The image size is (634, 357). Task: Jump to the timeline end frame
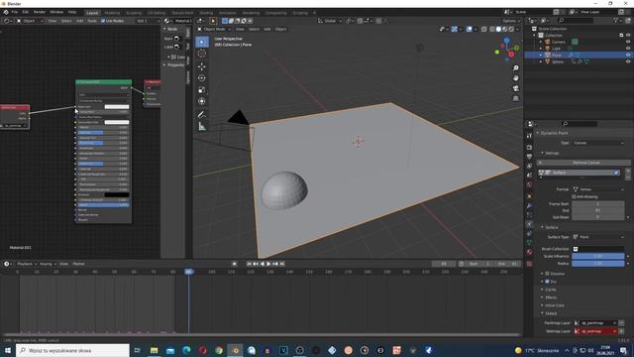(282, 264)
